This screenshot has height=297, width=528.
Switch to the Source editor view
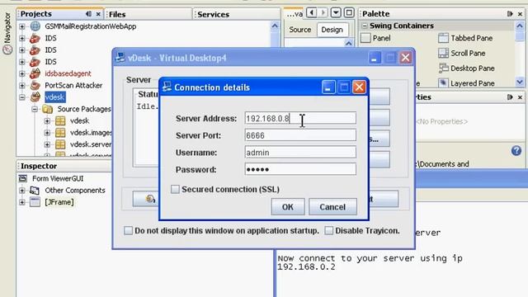click(x=300, y=30)
